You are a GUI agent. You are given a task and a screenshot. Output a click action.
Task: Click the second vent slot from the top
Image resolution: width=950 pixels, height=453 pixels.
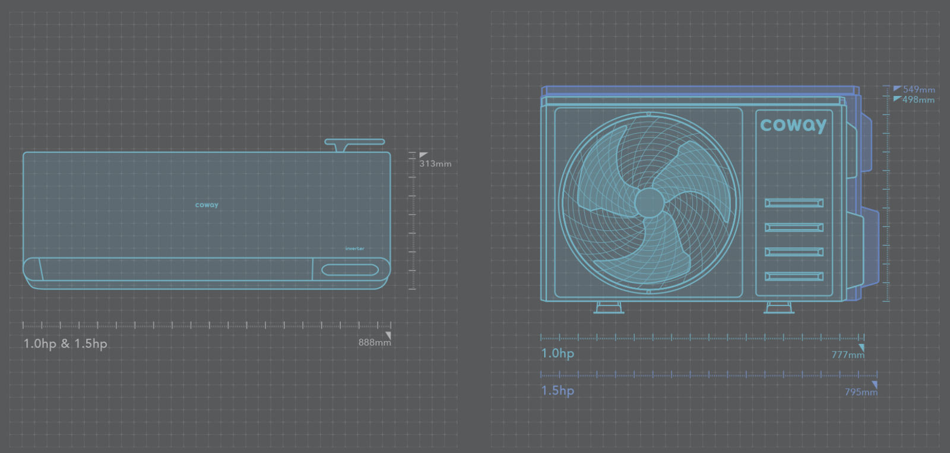pos(794,227)
